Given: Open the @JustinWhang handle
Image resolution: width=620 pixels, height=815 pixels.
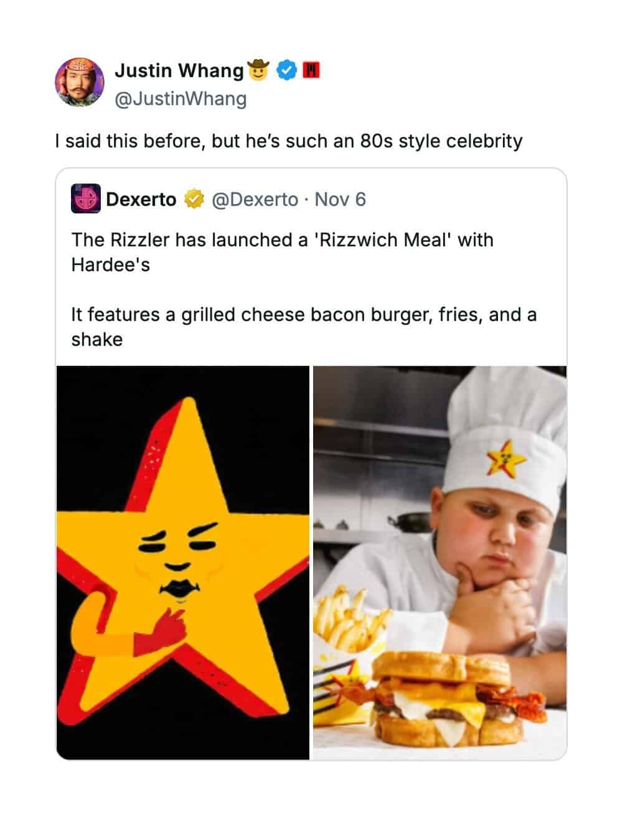Looking at the screenshot, I should click(x=181, y=99).
